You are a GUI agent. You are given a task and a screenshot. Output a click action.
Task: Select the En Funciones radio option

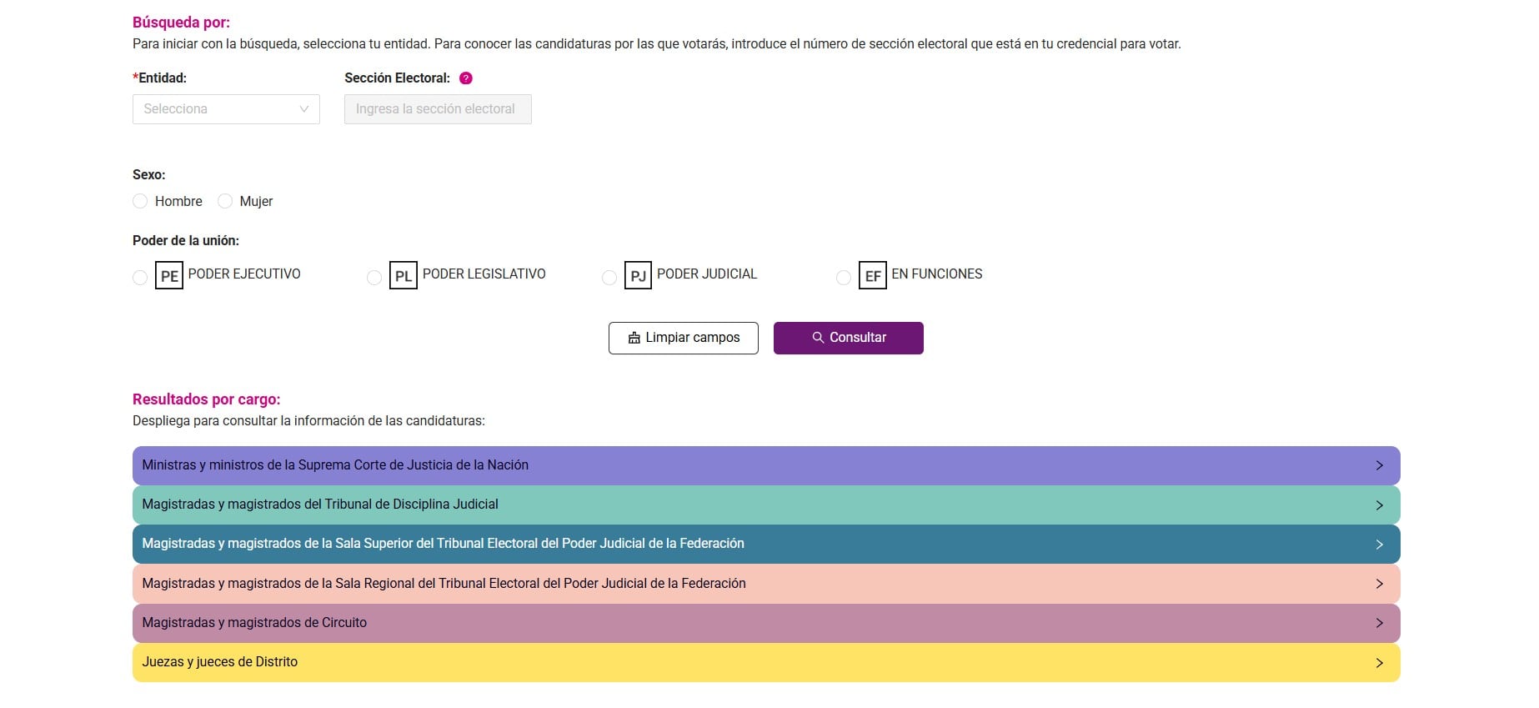[844, 278]
